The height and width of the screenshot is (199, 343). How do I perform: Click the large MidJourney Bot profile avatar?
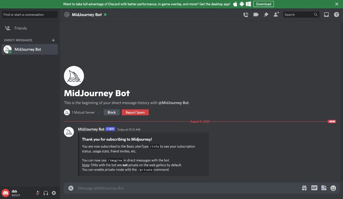[74, 76]
